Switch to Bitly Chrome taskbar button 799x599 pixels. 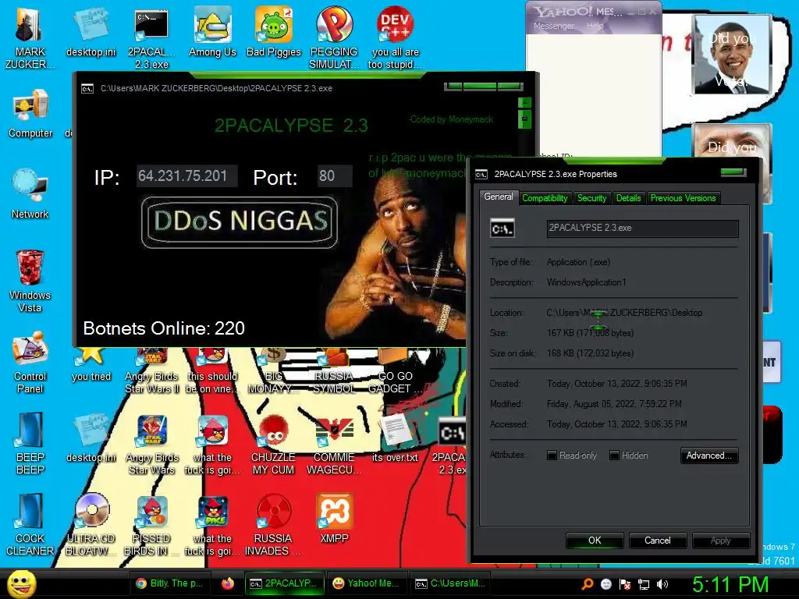(x=169, y=583)
